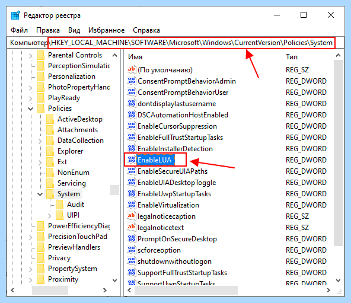Select the NonEnum key

74,173
